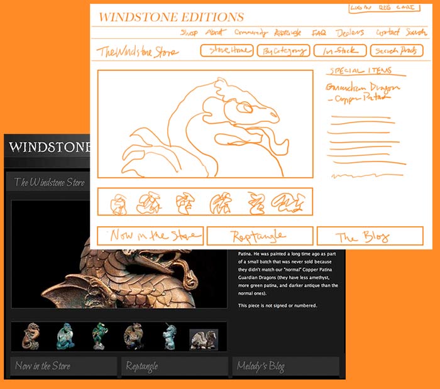The image size is (440, 389).
Task: Open Reptangle panel on dark site
Action: pyautogui.click(x=175, y=366)
